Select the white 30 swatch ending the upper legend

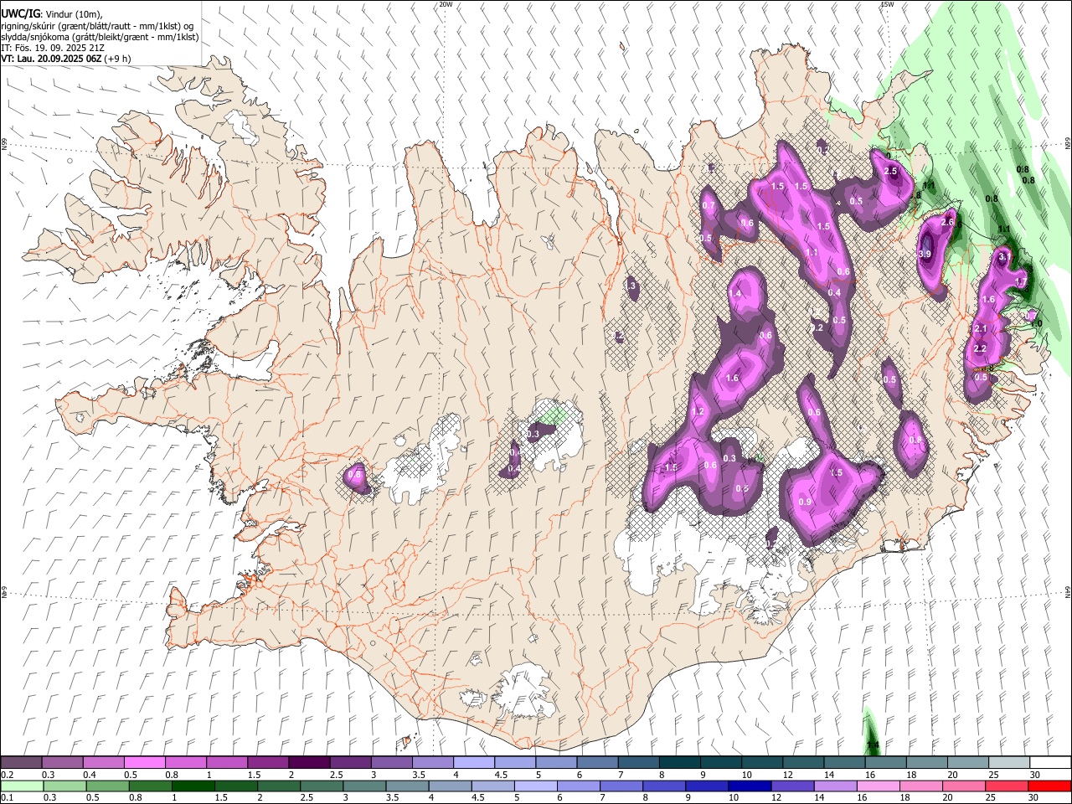click(x=1050, y=763)
